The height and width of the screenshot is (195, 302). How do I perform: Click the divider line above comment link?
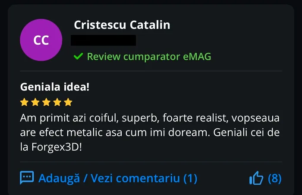tap(151, 162)
